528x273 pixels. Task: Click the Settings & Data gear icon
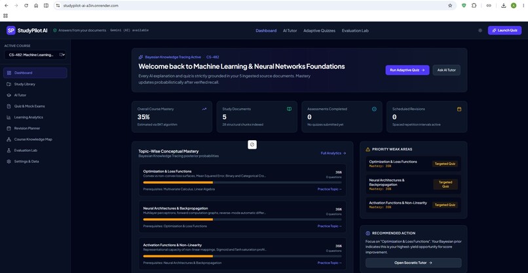point(9,161)
